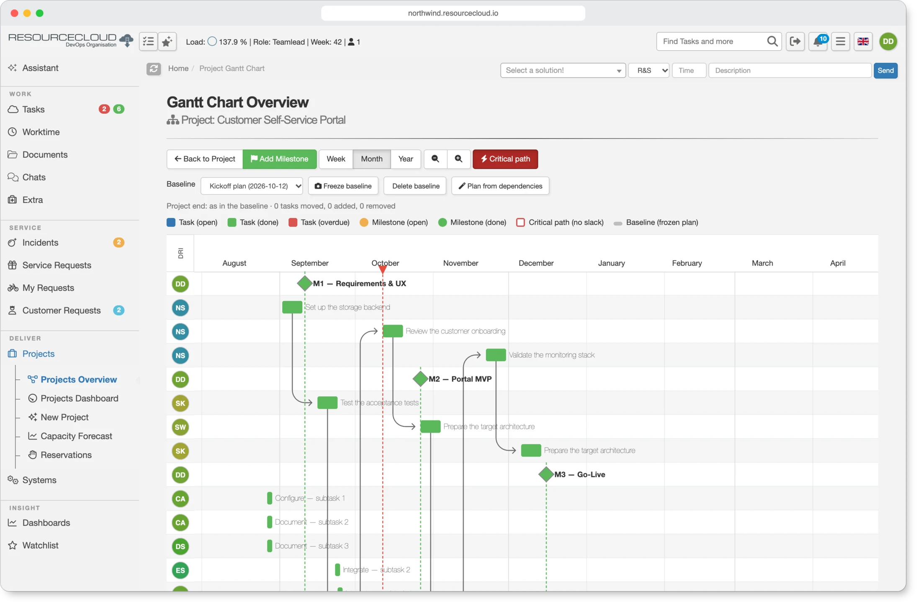Click the favorites star icon in header
921x610 pixels.
click(167, 41)
